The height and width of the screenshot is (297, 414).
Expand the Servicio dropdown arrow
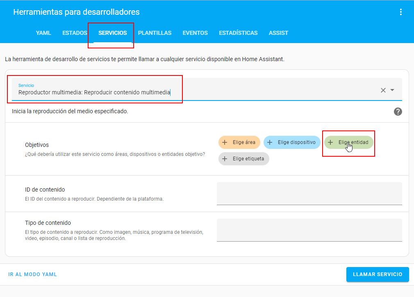pyautogui.click(x=392, y=90)
